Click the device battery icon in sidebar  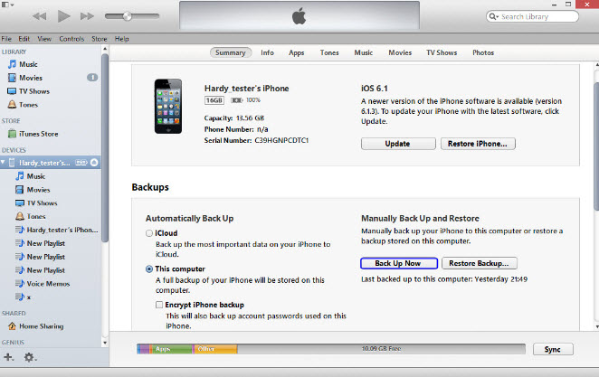coord(81,163)
